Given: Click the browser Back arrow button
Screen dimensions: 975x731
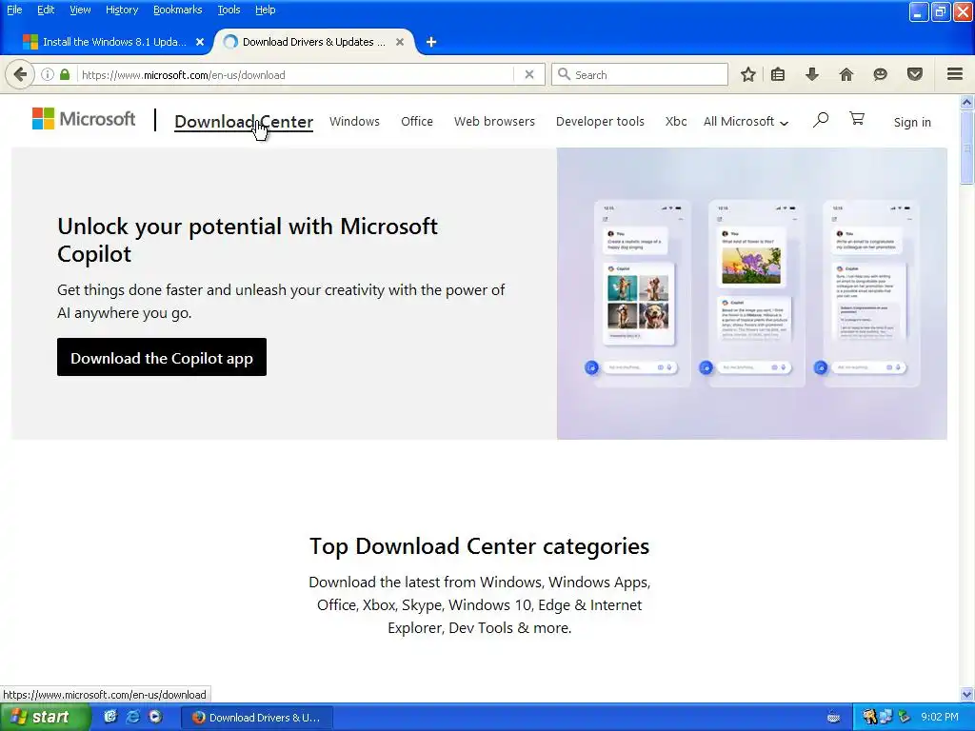Looking at the screenshot, I should pos(20,74).
